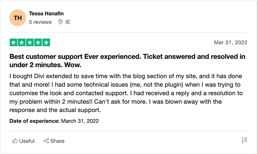Click the first green rating star
Image resolution: width=257 pixels, height=154 pixels.
13,42
